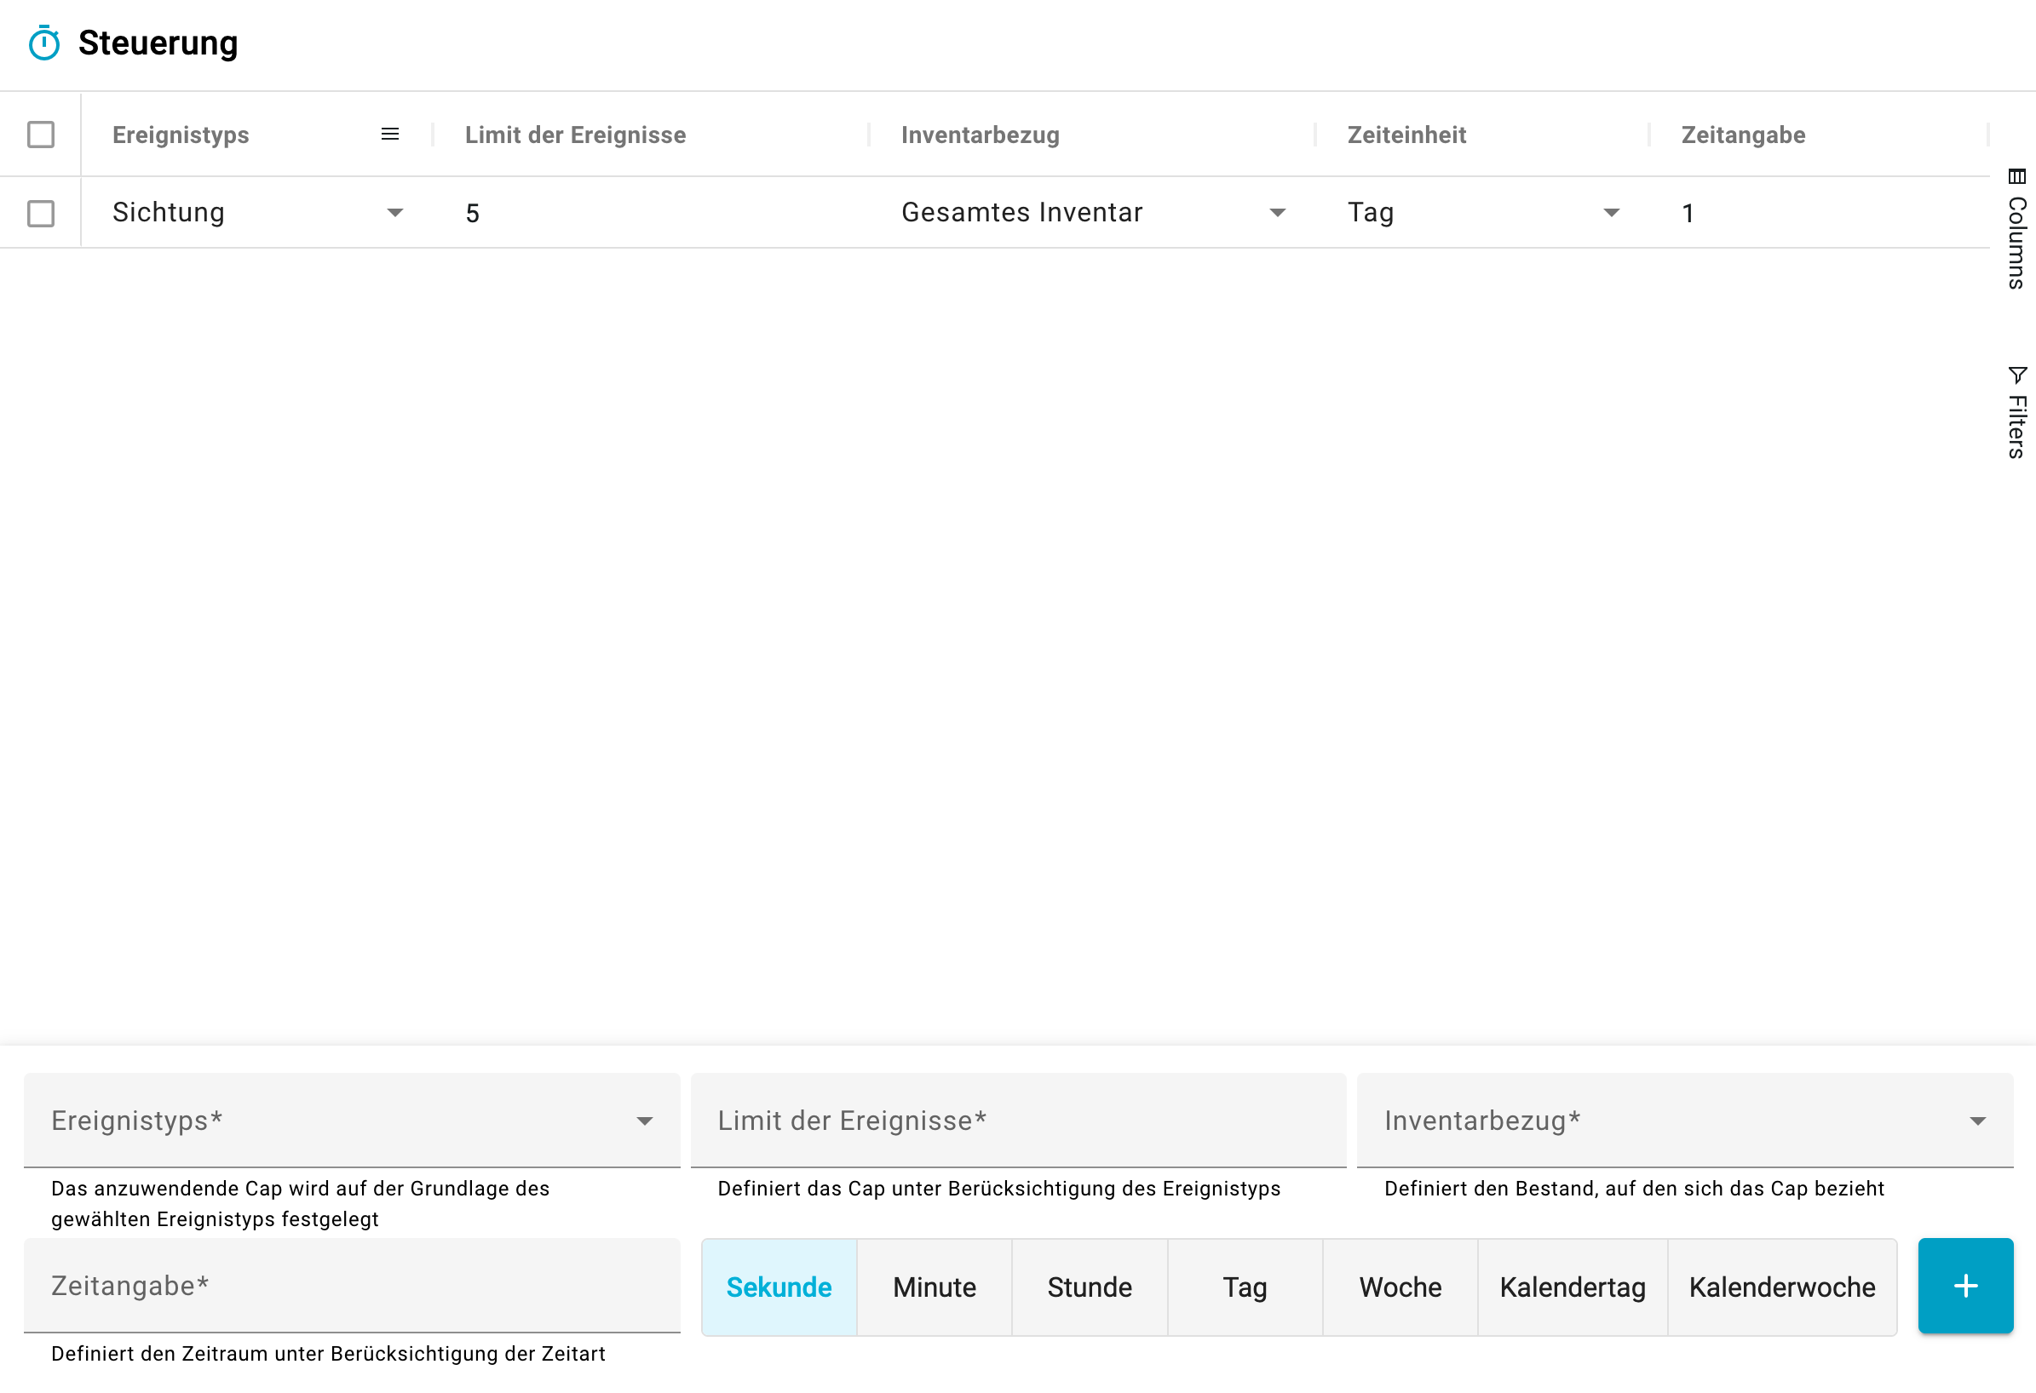Select the Stunde unit button
The height and width of the screenshot is (1393, 2036).
(x=1089, y=1287)
